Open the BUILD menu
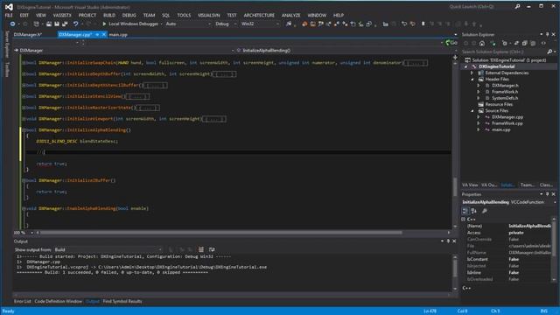 click(108, 16)
